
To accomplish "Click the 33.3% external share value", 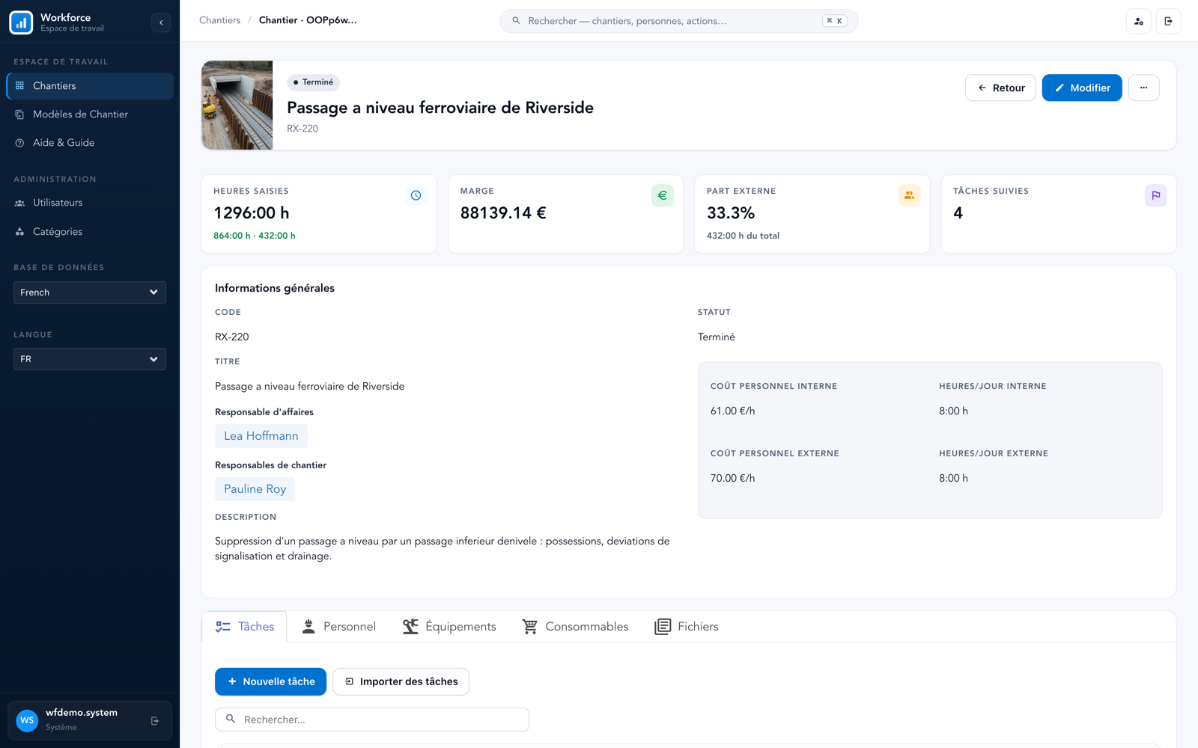I will (731, 213).
